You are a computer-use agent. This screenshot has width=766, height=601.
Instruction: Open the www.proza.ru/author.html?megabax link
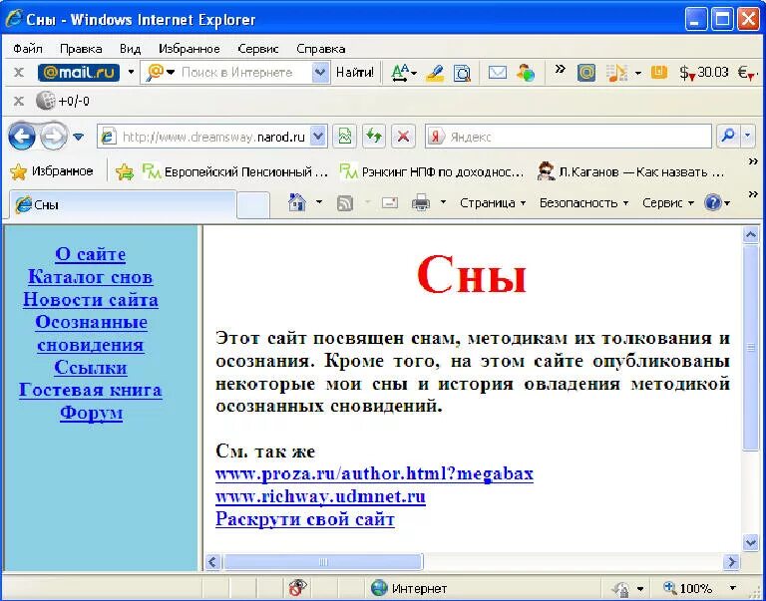(x=374, y=474)
